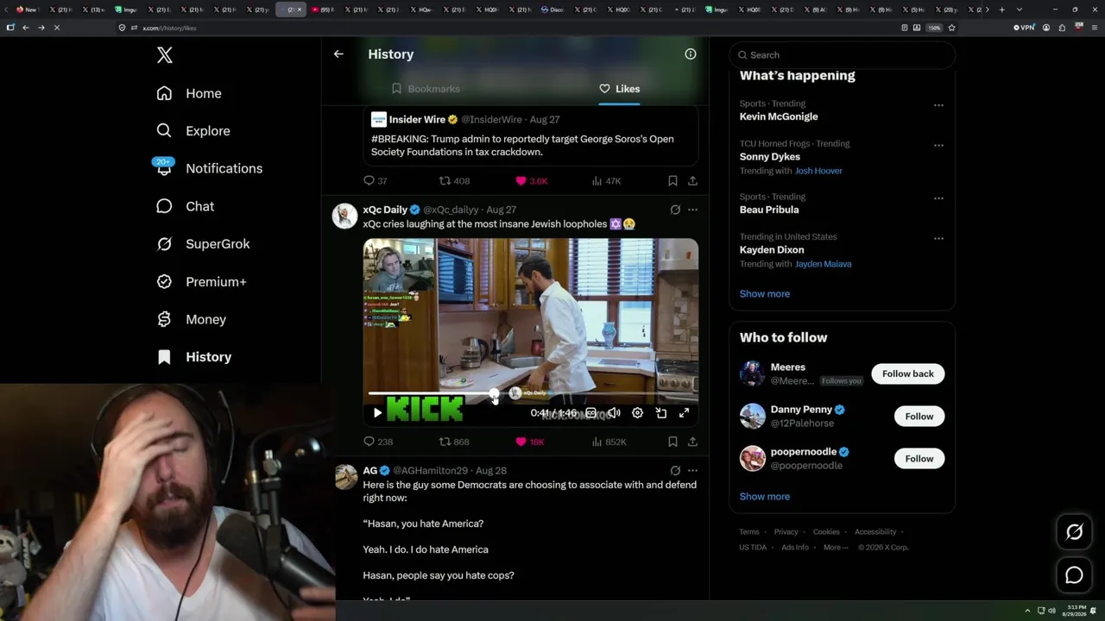Image resolution: width=1105 pixels, height=621 pixels.
Task: Ask Grok about the AG post
Action: 675,471
